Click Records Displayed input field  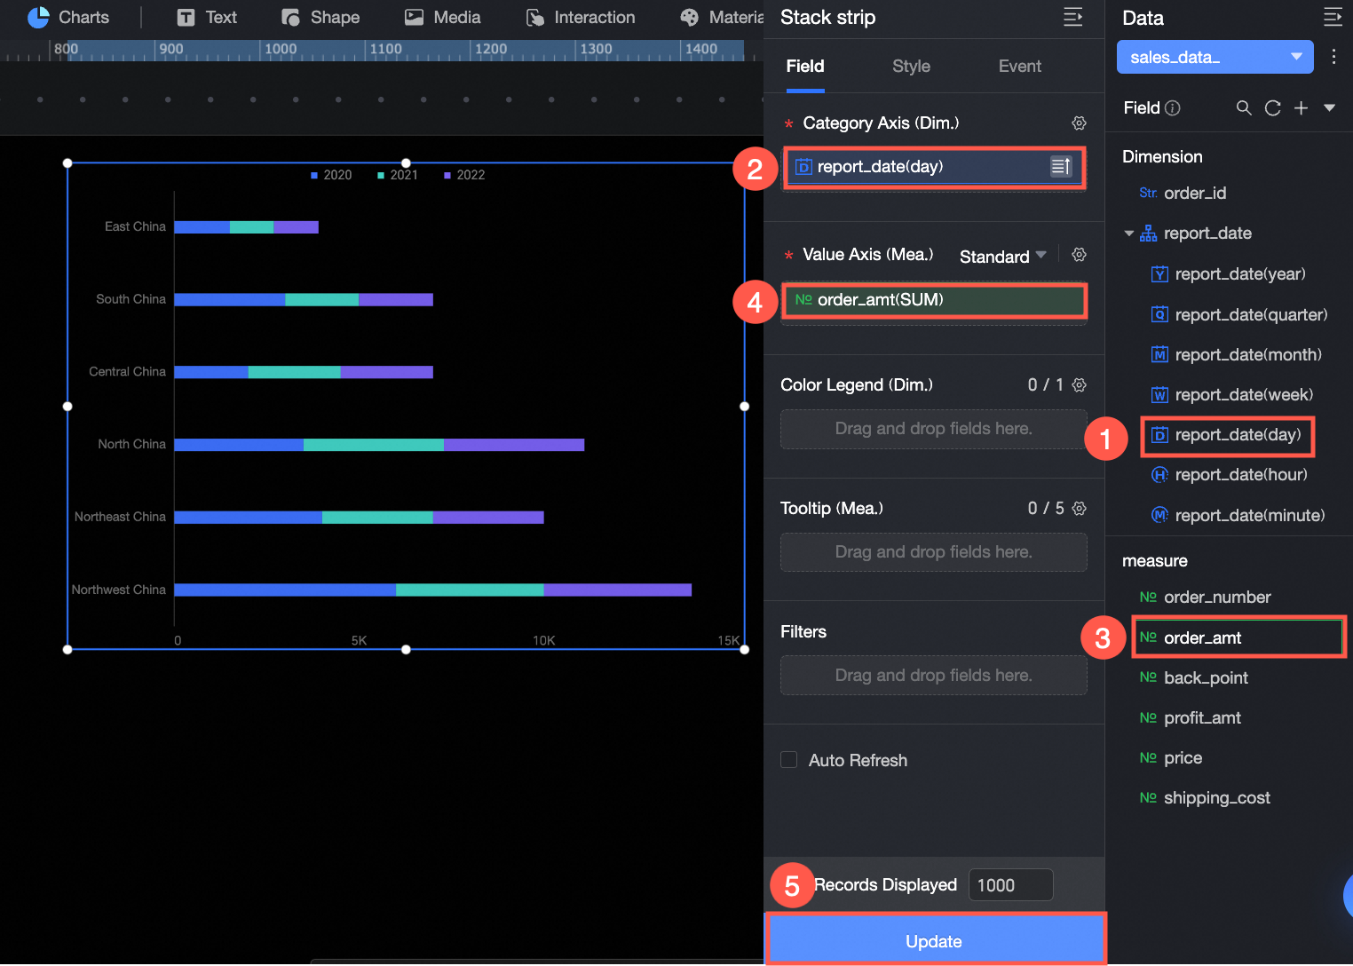[x=1010, y=885]
